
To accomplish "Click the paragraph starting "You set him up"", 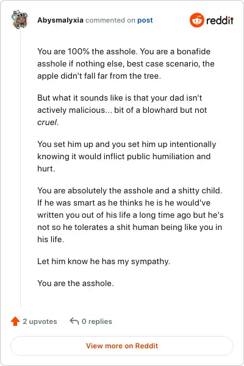I will [x=126, y=156].
